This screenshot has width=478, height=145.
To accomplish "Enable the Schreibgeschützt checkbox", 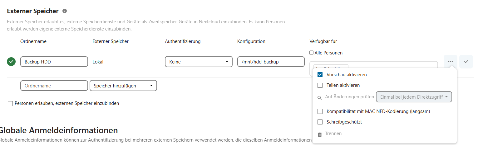I will [x=320, y=122].
